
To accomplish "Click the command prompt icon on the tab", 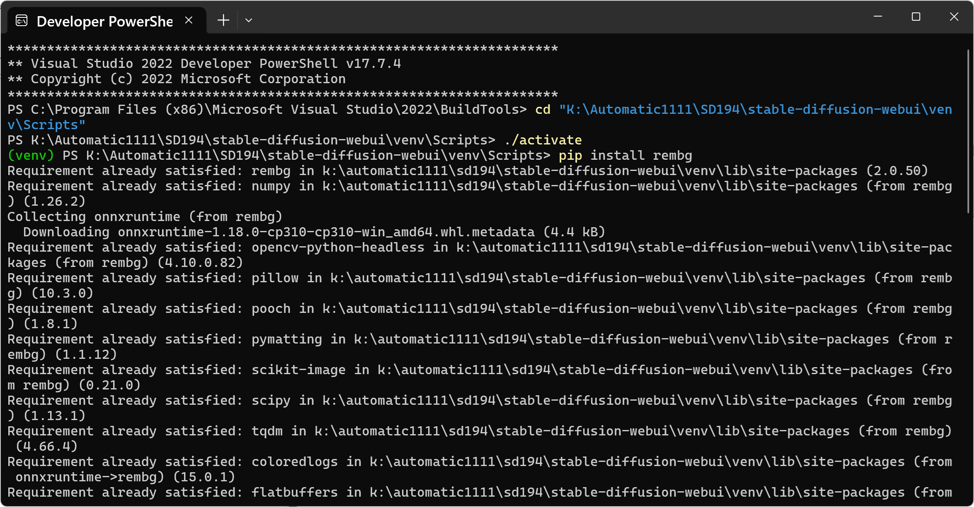I will click(22, 20).
